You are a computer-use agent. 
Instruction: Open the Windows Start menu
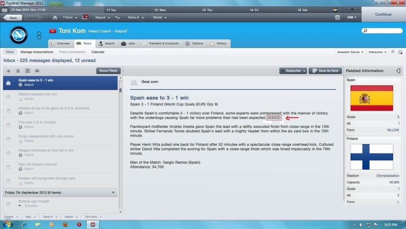coord(8,224)
